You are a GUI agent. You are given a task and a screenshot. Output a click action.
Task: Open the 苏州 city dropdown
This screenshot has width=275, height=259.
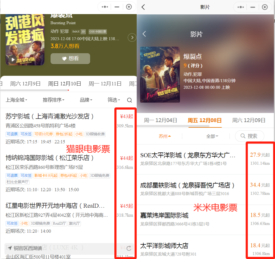165,136
